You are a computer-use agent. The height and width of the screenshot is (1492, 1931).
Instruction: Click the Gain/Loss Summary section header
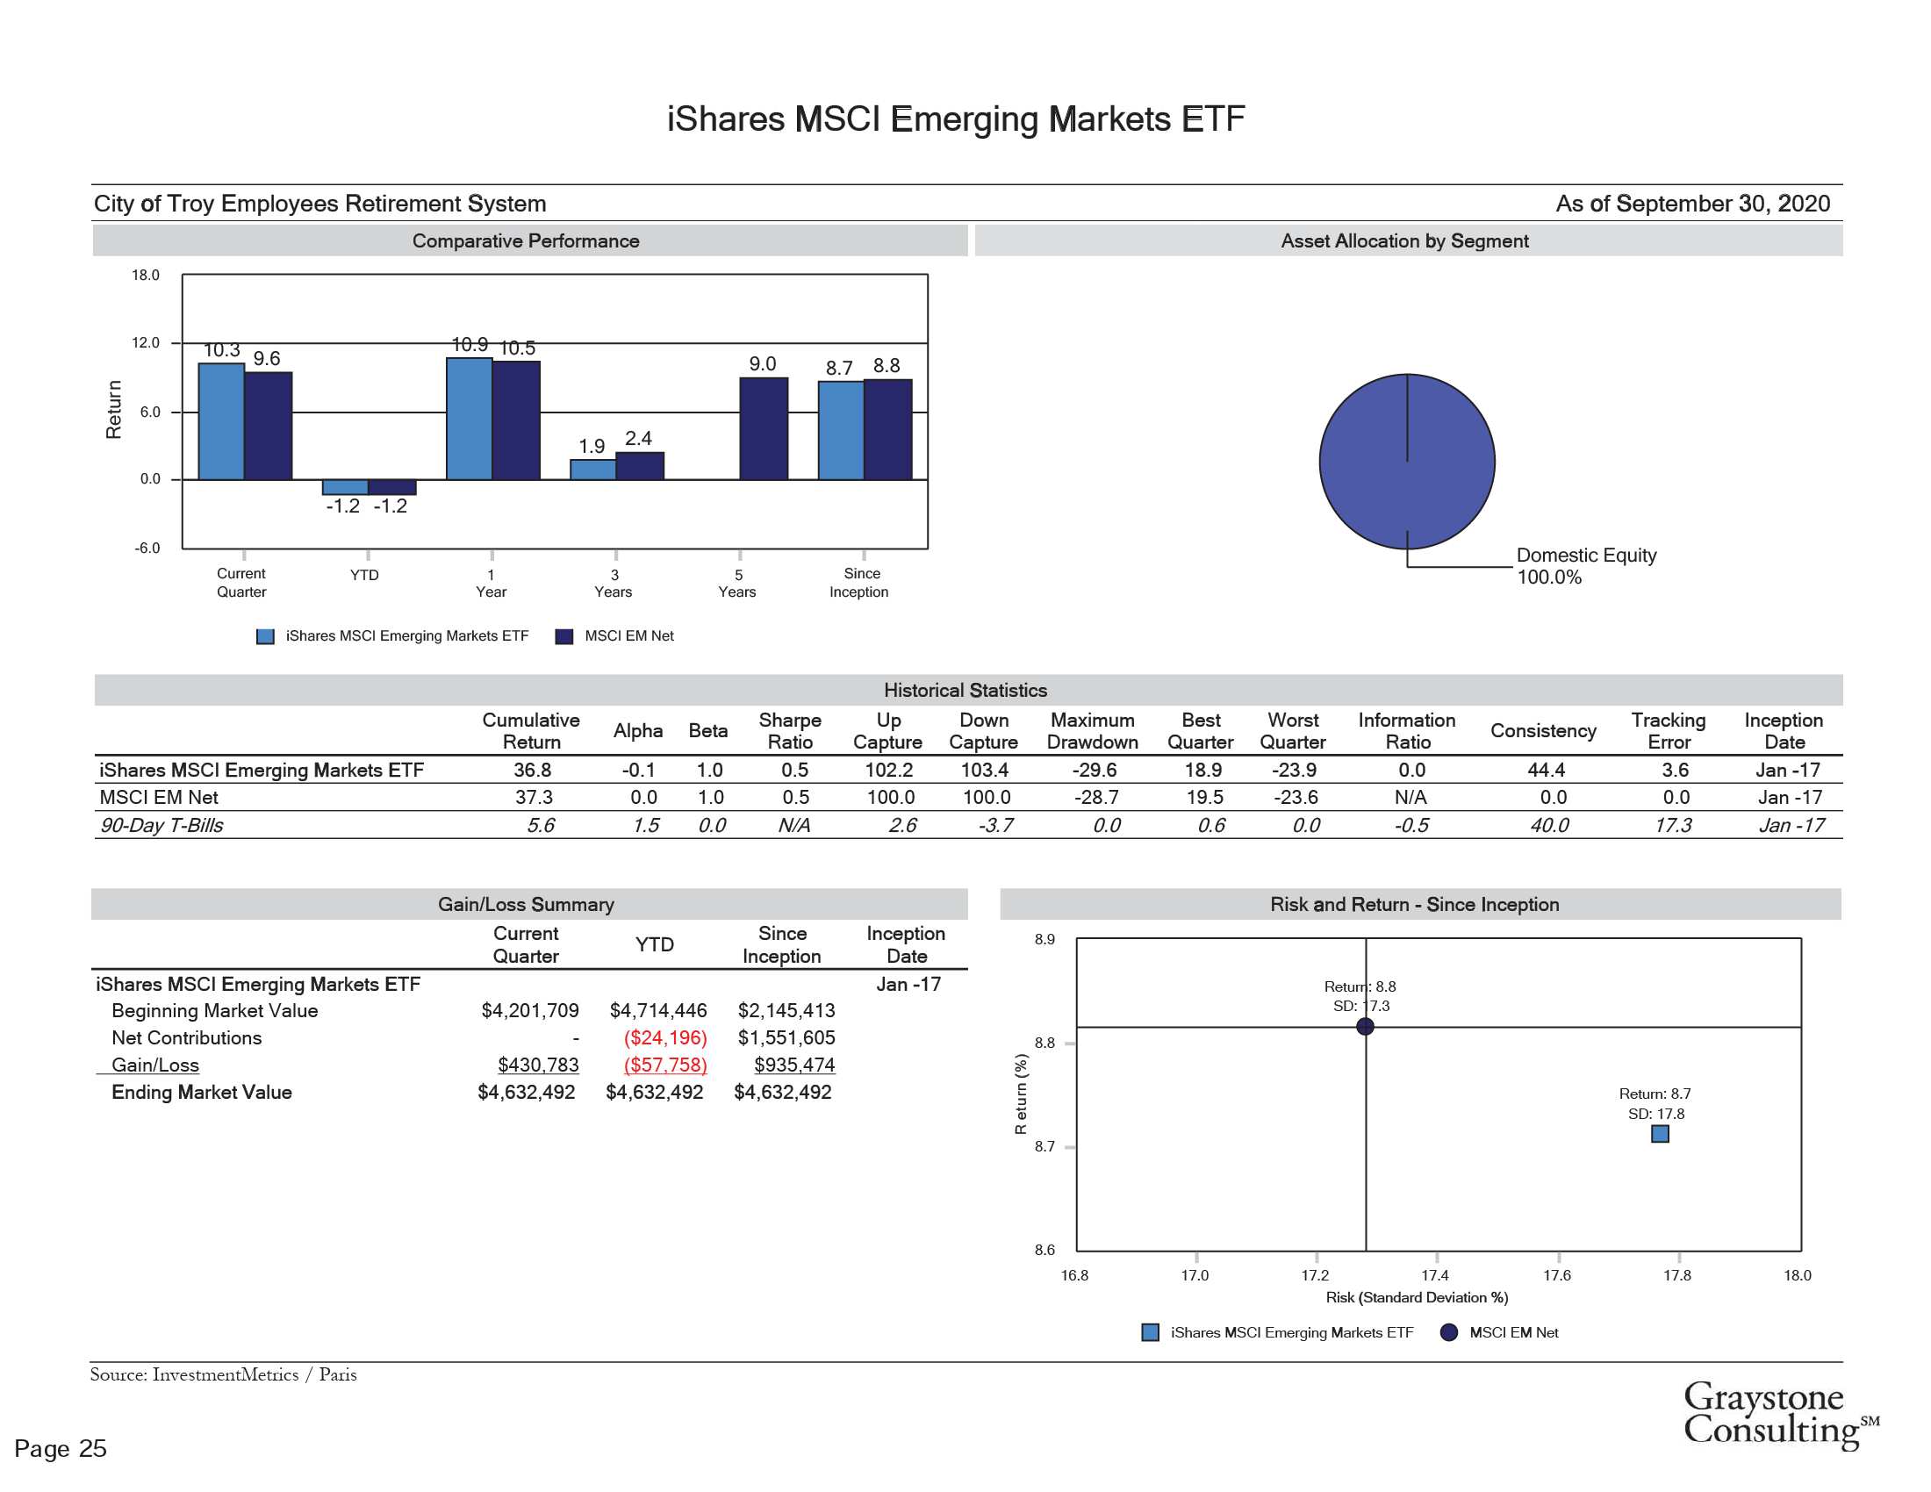[x=528, y=904]
